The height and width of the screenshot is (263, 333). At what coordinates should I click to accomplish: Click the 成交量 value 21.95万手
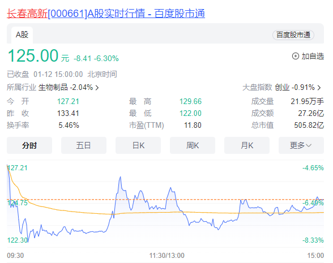(x=308, y=101)
